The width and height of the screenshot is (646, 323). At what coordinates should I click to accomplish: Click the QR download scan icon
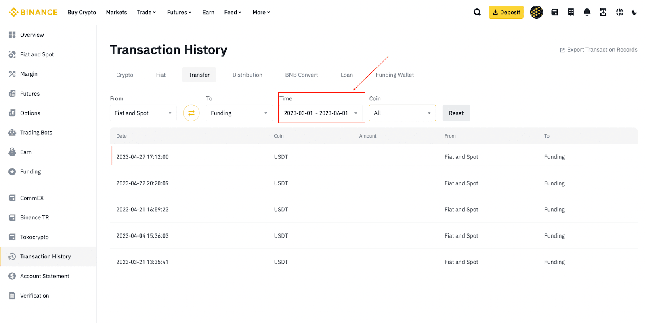pos(603,12)
